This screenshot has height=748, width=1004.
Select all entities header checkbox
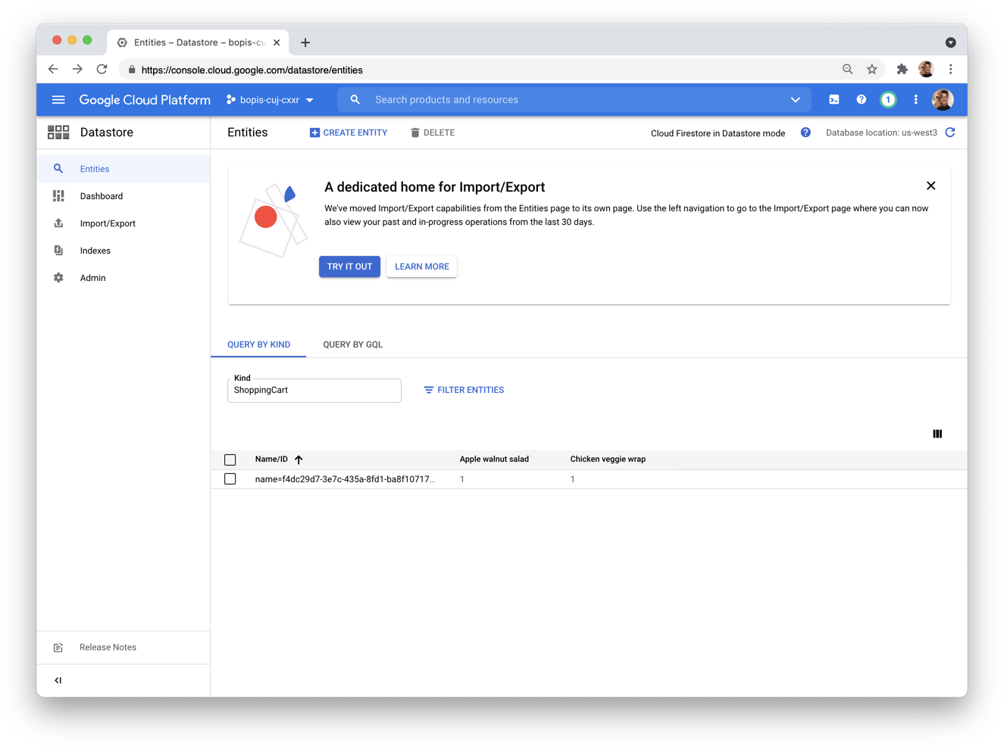pyautogui.click(x=230, y=460)
